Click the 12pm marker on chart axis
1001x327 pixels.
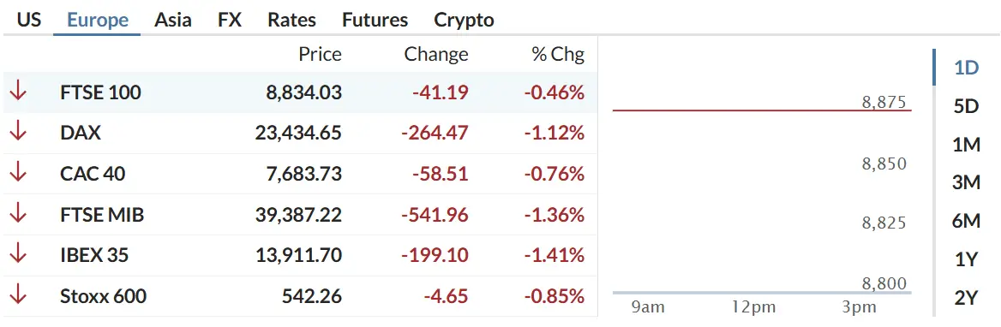click(754, 307)
